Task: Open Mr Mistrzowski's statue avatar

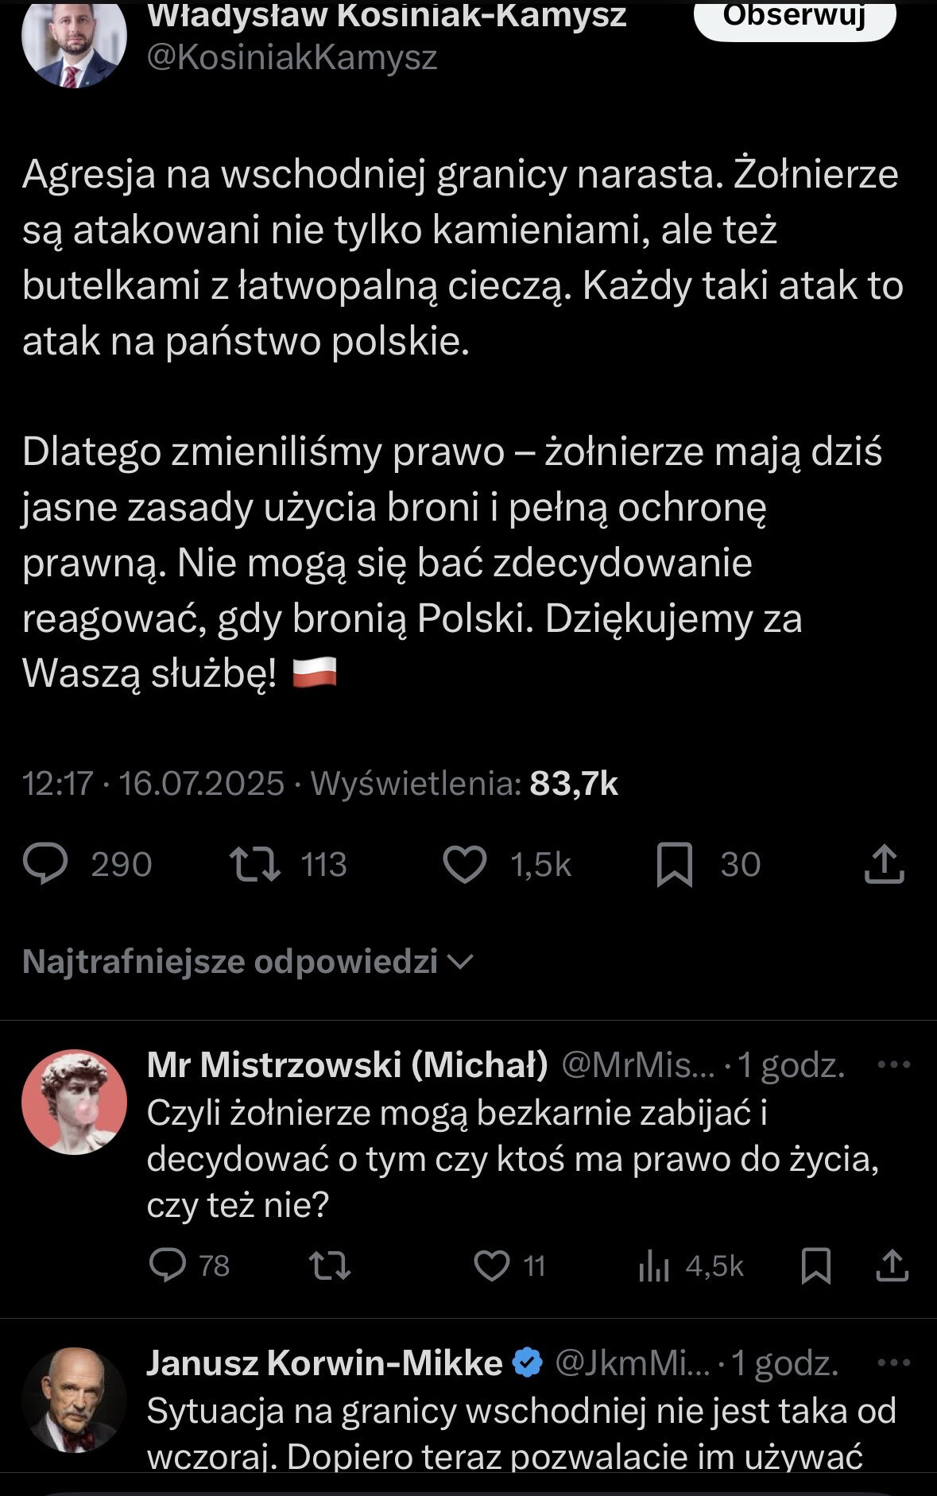Action: tap(74, 1103)
